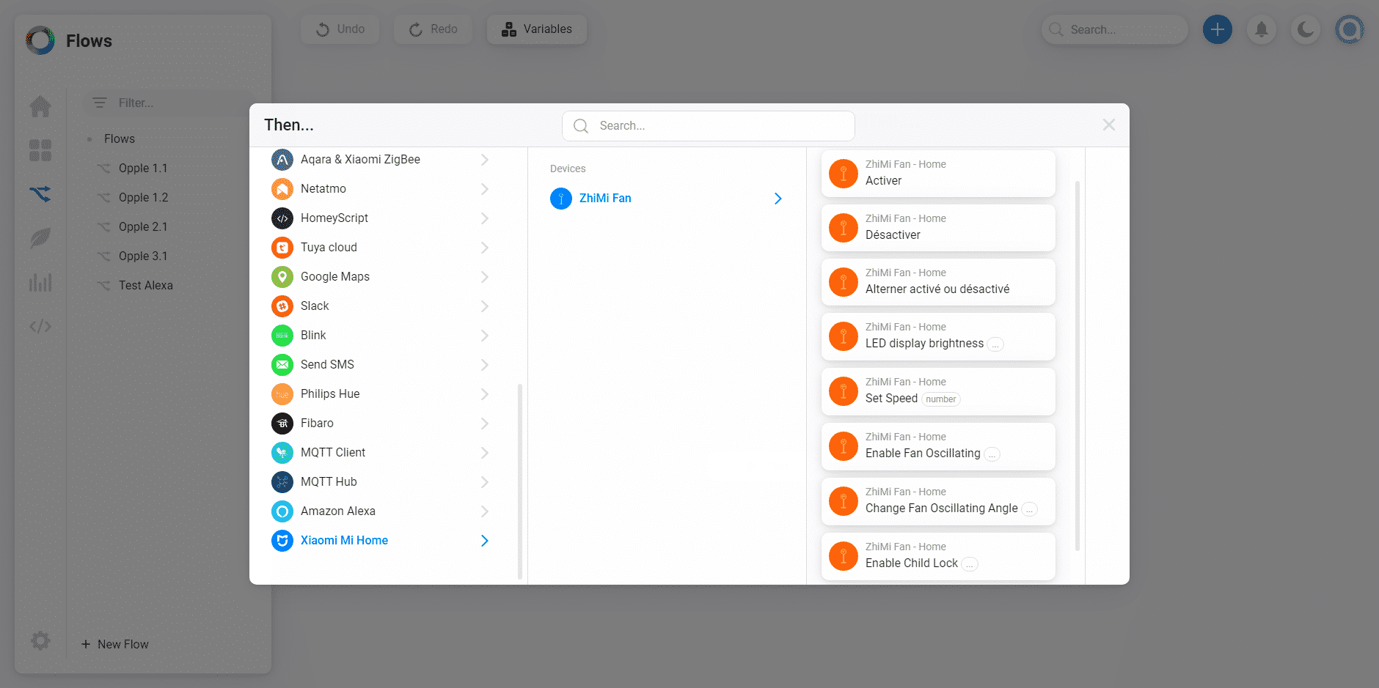The height and width of the screenshot is (688, 1379).
Task: Click the MQTT Hub icon
Action: (282, 482)
